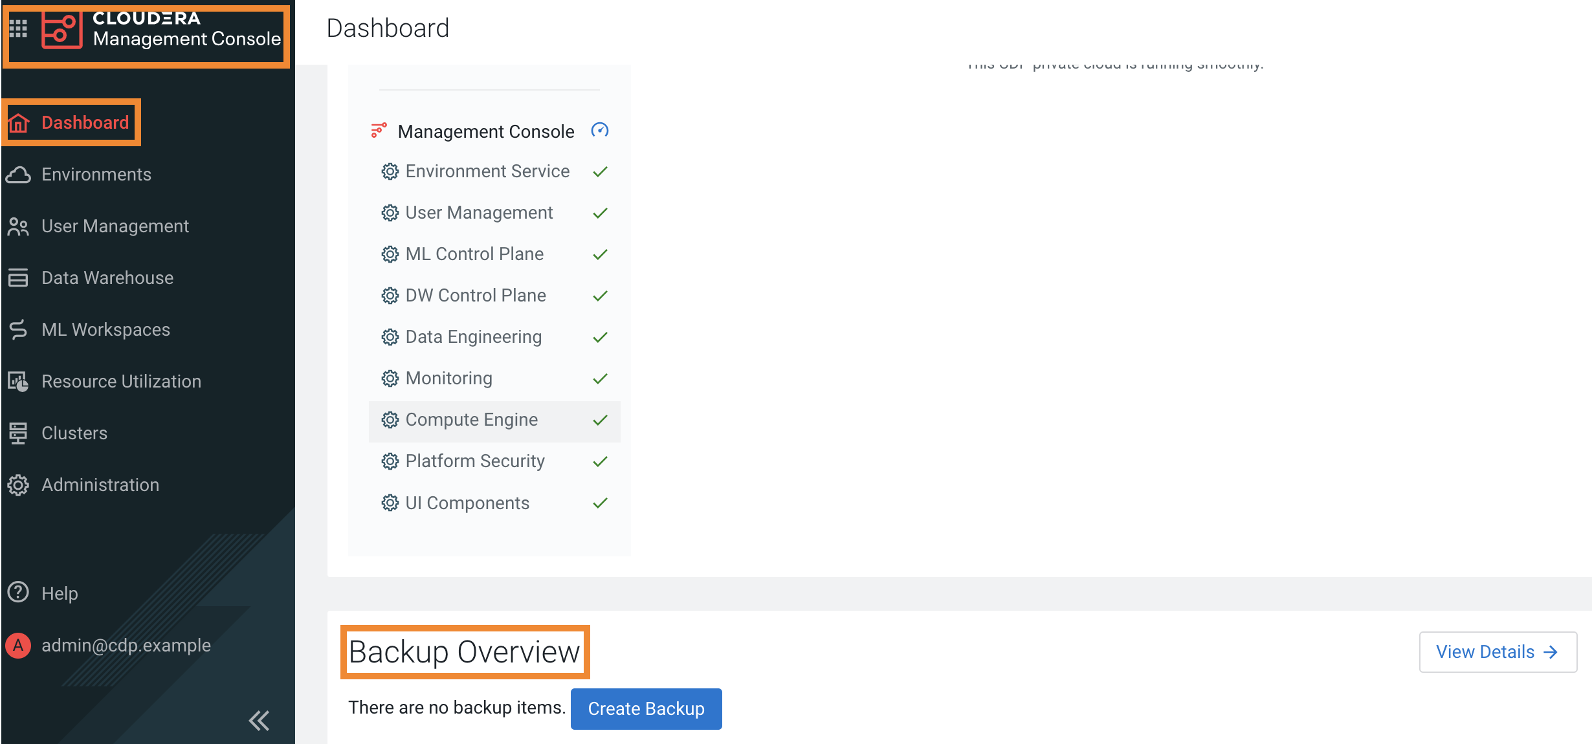Open the Compute Engine settings gear

[390, 419]
